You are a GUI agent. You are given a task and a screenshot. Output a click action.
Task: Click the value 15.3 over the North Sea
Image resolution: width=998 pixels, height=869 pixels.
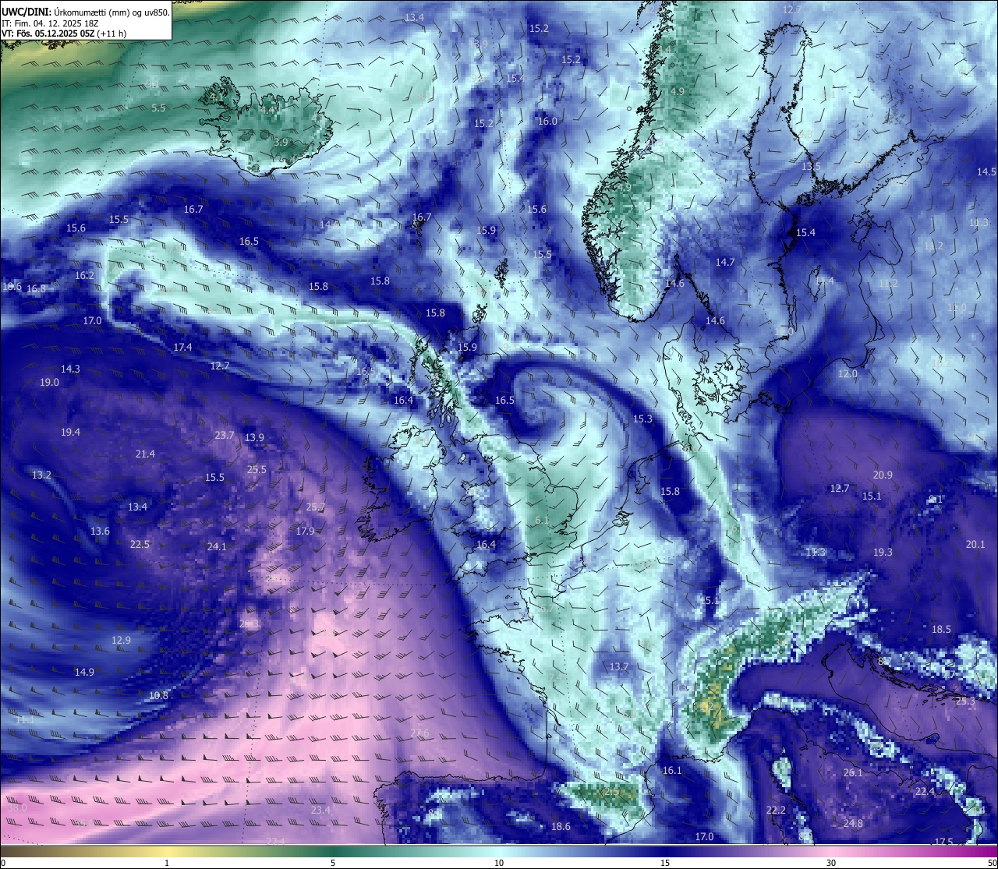642,419
